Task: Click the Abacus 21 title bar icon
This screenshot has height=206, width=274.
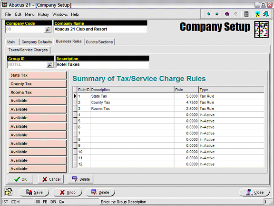Action: 5,5
